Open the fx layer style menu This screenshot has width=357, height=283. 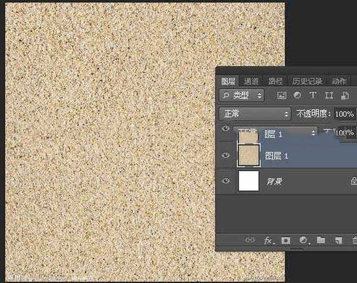[x=268, y=240]
